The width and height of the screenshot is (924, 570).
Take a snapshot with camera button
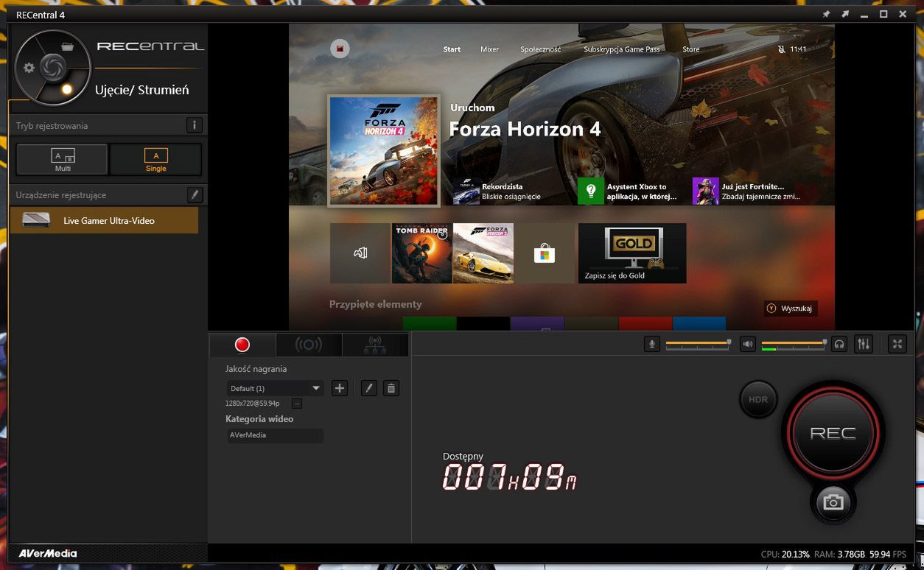click(833, 502)
